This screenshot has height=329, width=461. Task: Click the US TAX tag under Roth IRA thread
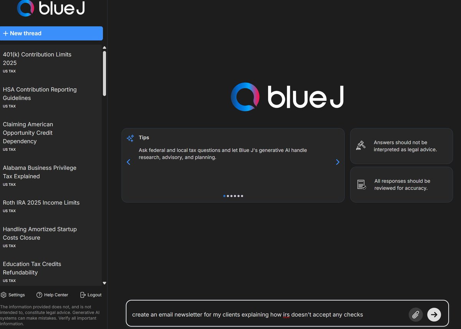pyautogui.click(x=9, y=211)
